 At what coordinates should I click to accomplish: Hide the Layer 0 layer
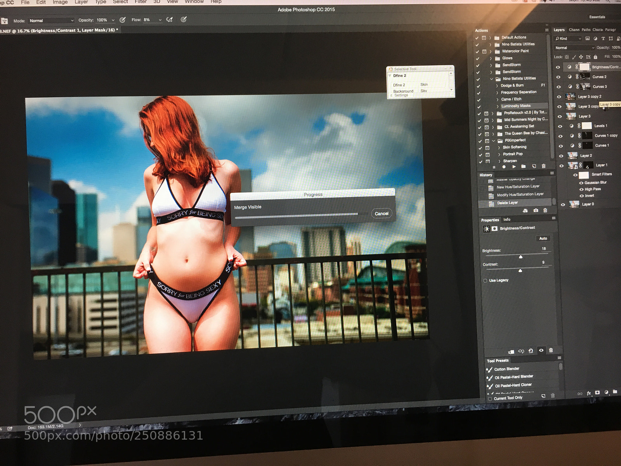[563, 205]
